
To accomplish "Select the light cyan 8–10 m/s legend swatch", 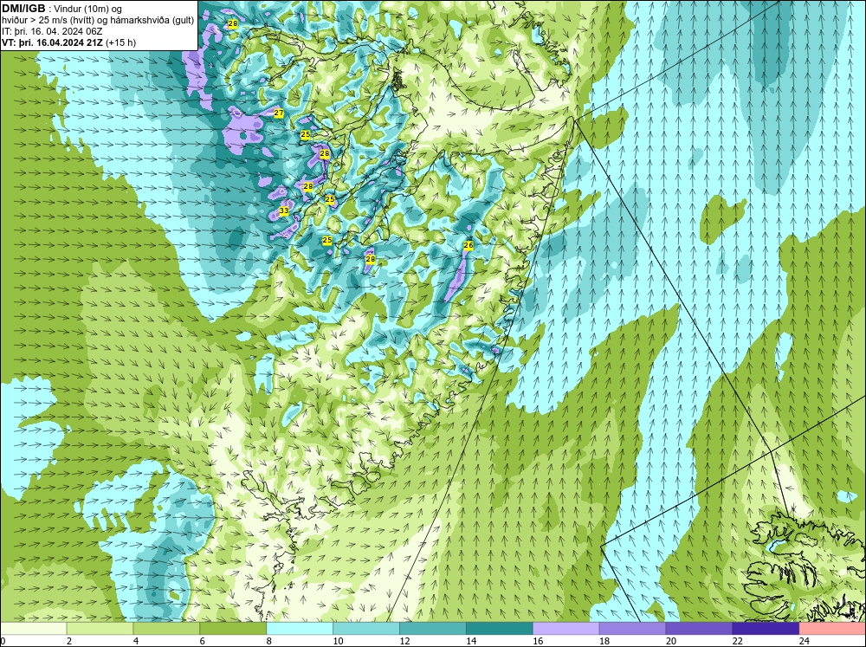I will 300,629.
